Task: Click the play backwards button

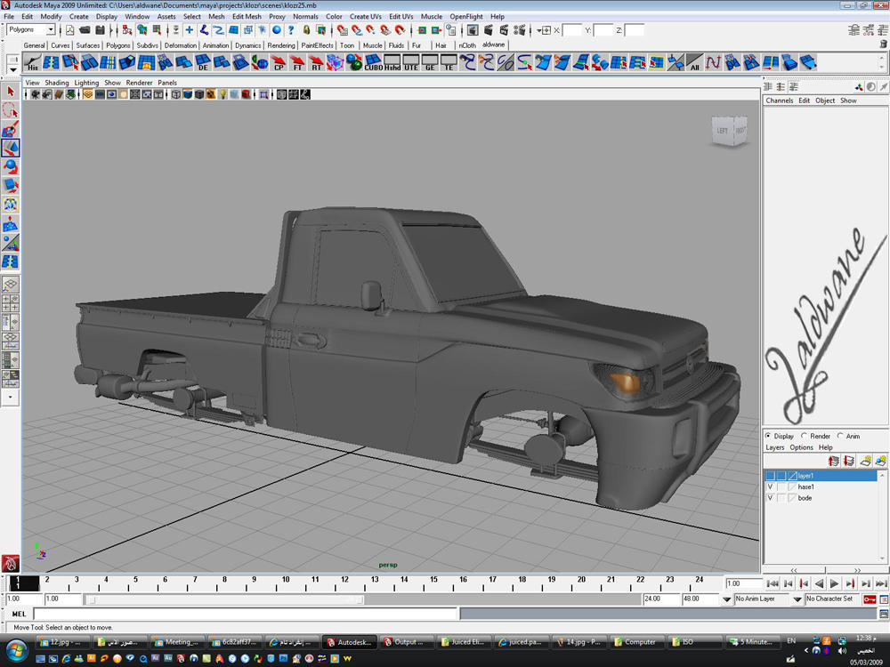Action: pos(819,583)
